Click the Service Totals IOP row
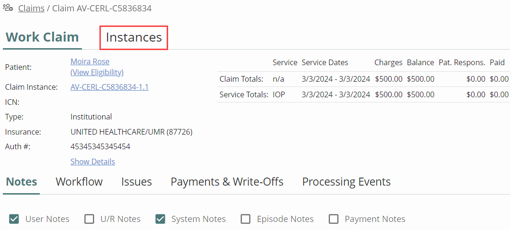The height and width of the screenshot is (230, 510). pyautogui.click(x=364, y=94)
